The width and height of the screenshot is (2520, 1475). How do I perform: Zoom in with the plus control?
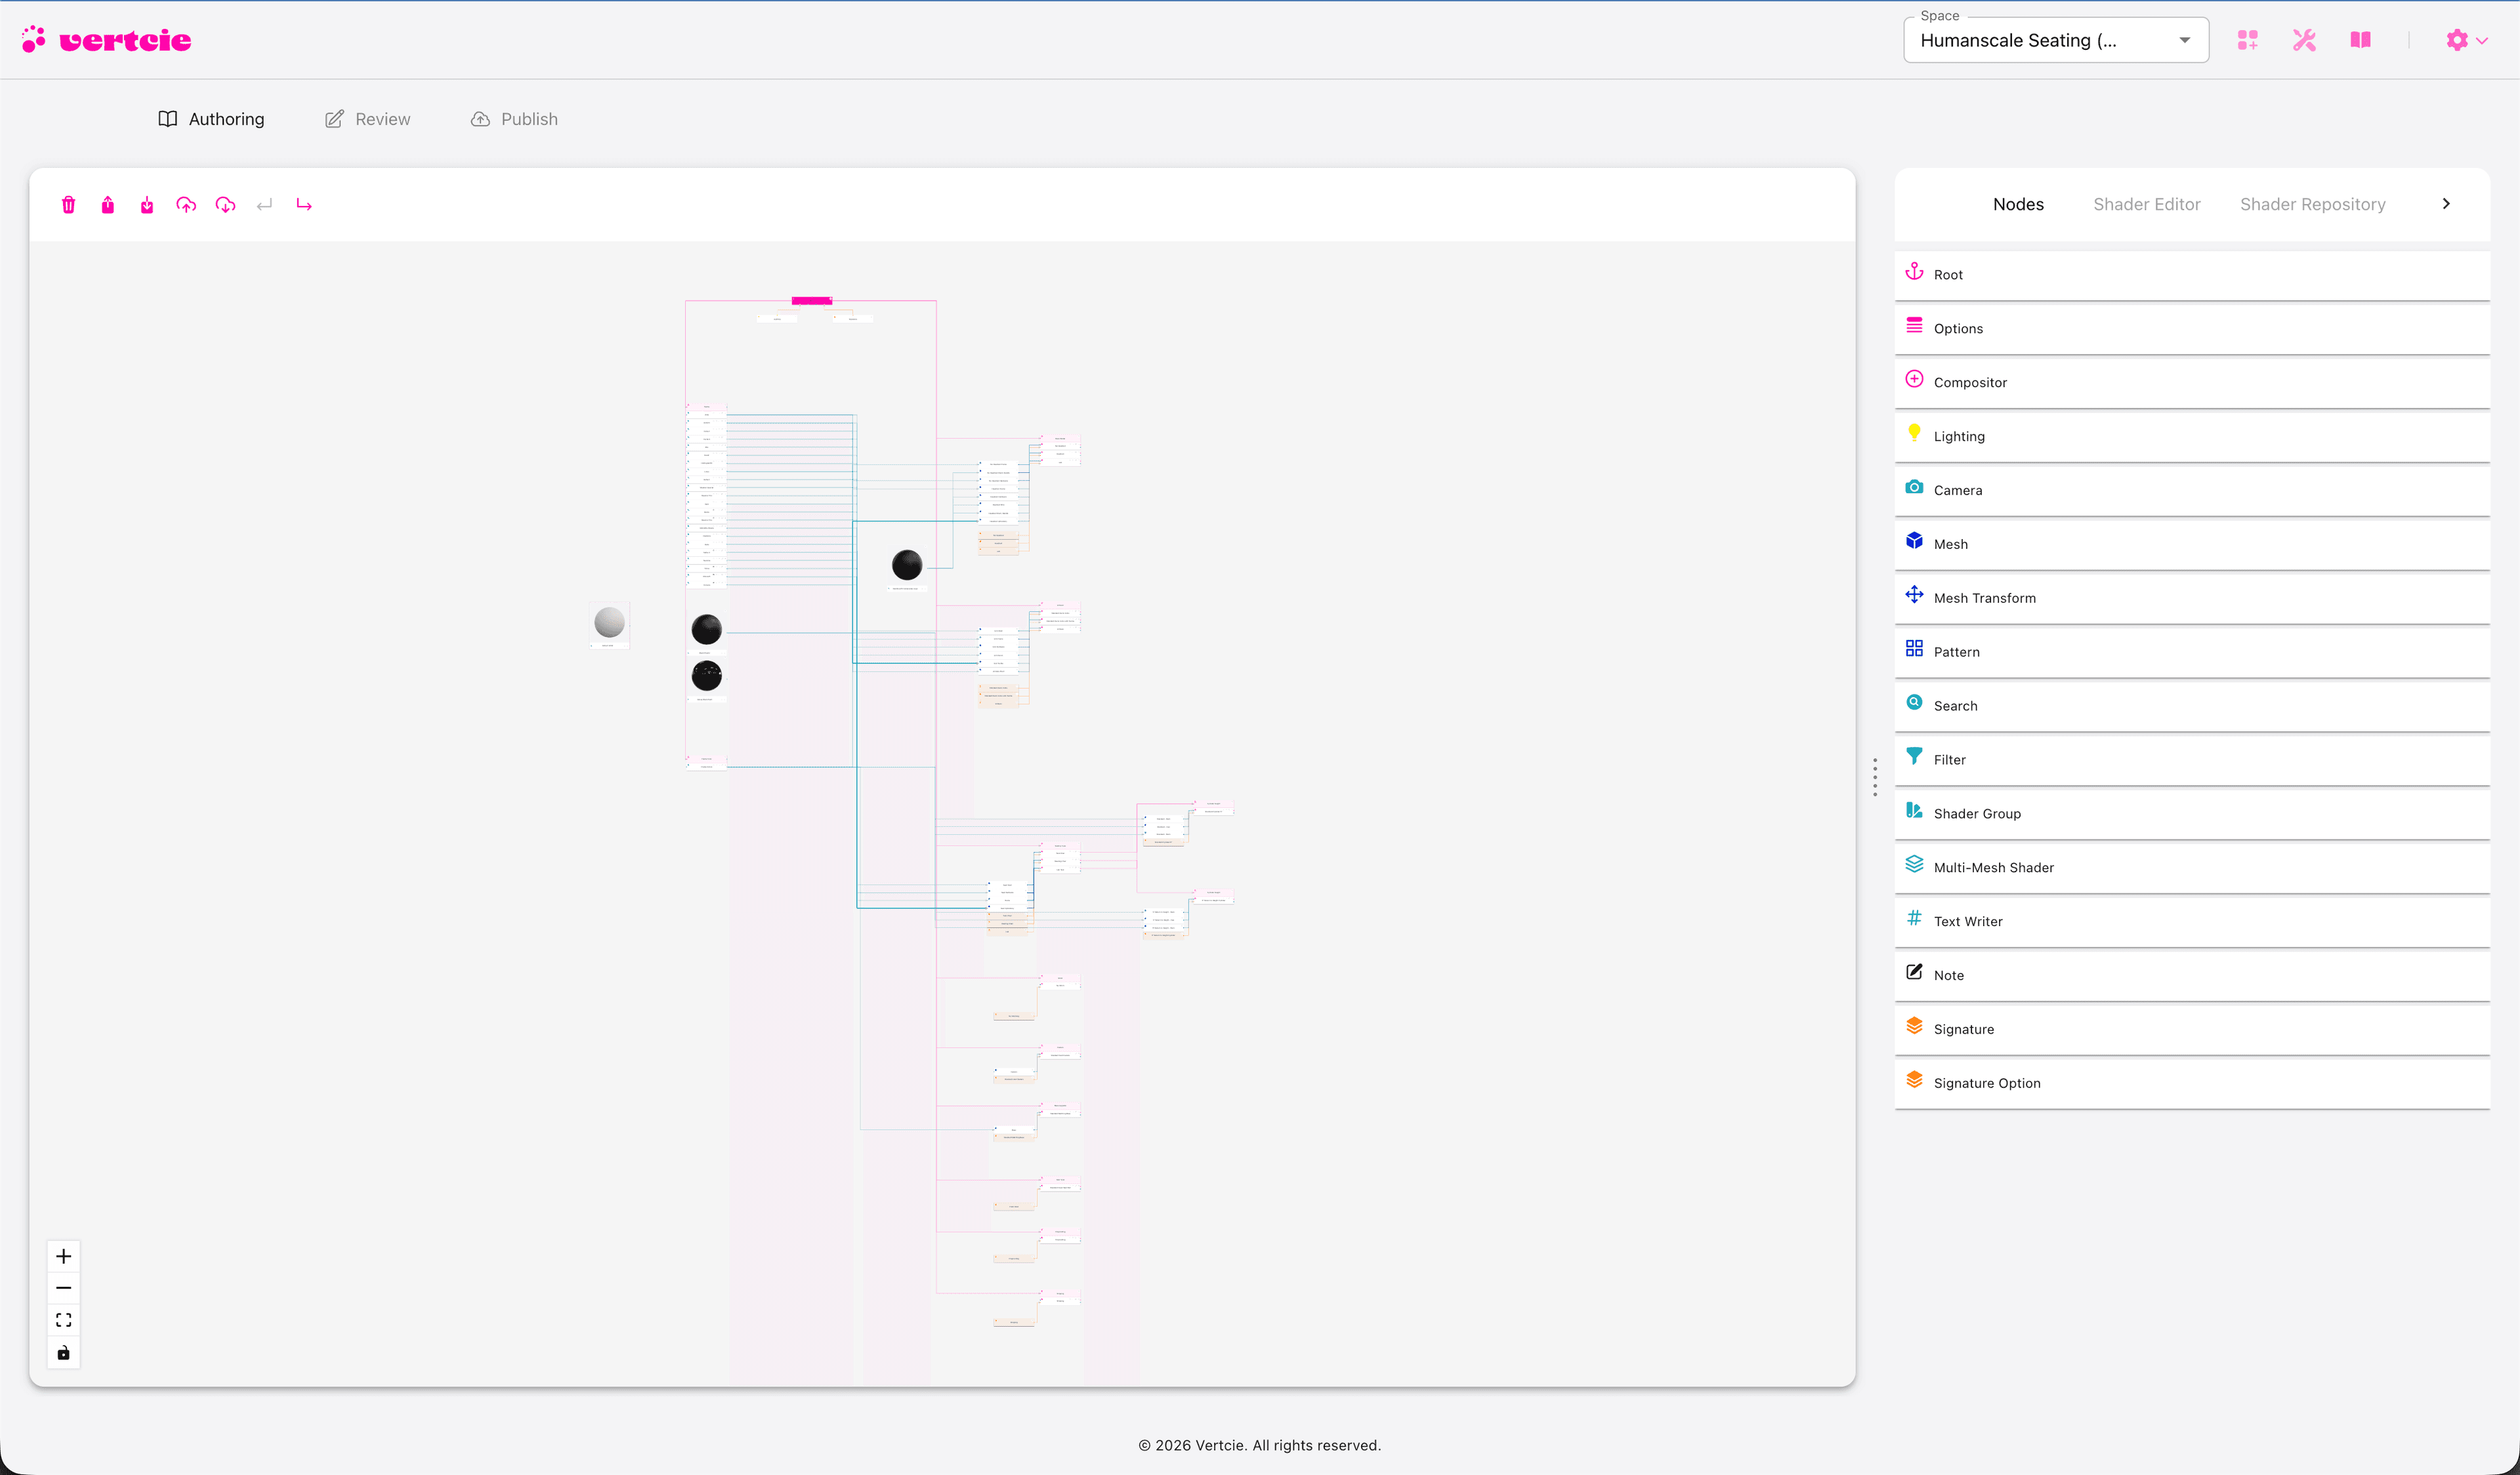tap(64, 1256)
